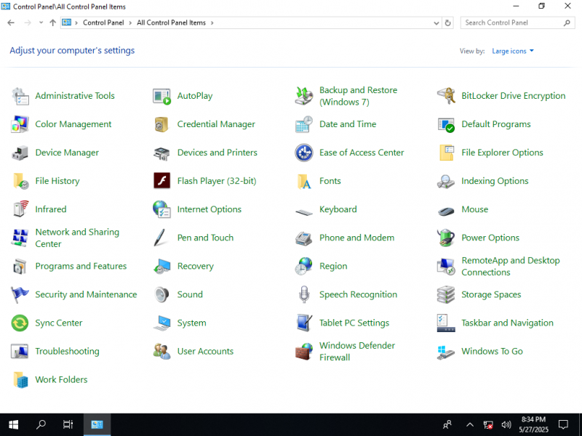Open the Windows Start menu
Image resolution: width=582 pixels, height=436 pixels.
tap(13, 425)
